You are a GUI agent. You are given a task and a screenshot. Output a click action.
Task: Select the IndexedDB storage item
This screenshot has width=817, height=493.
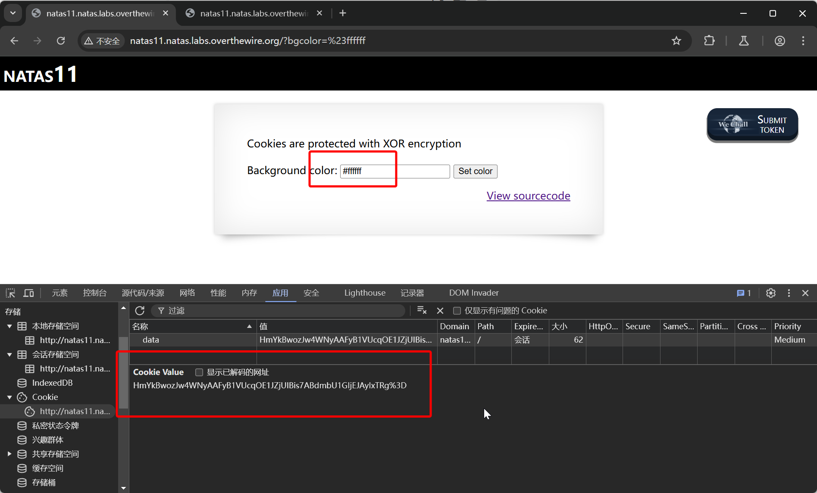(x=45, y=383)
